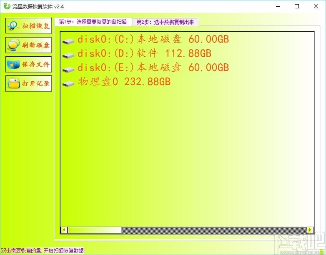
Task: Click the horizontal scrollbar right arrow
Action: pos(310,230)
